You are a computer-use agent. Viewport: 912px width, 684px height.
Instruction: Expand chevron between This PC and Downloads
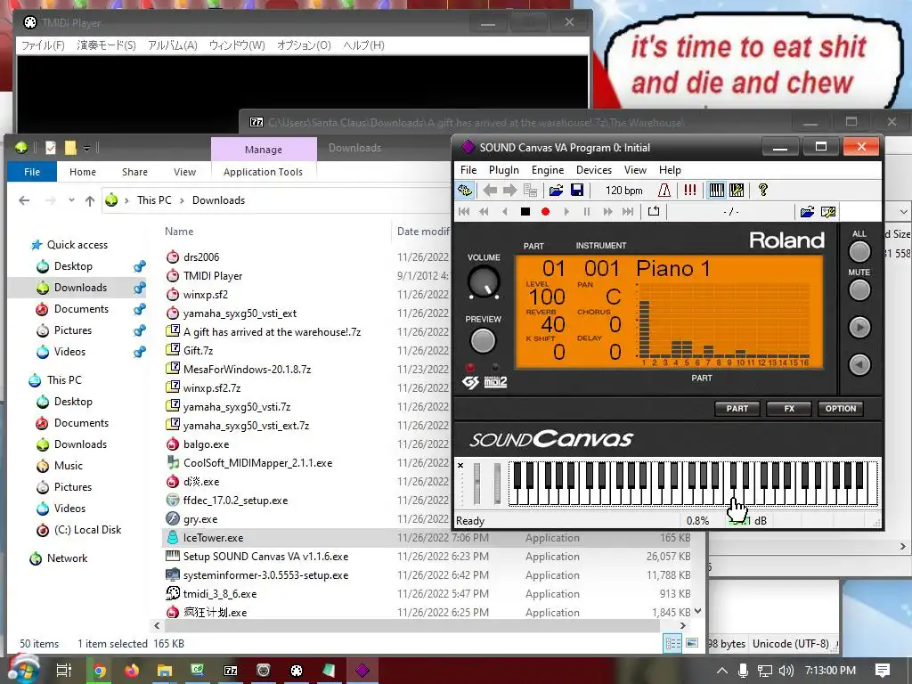click(182, 200)
